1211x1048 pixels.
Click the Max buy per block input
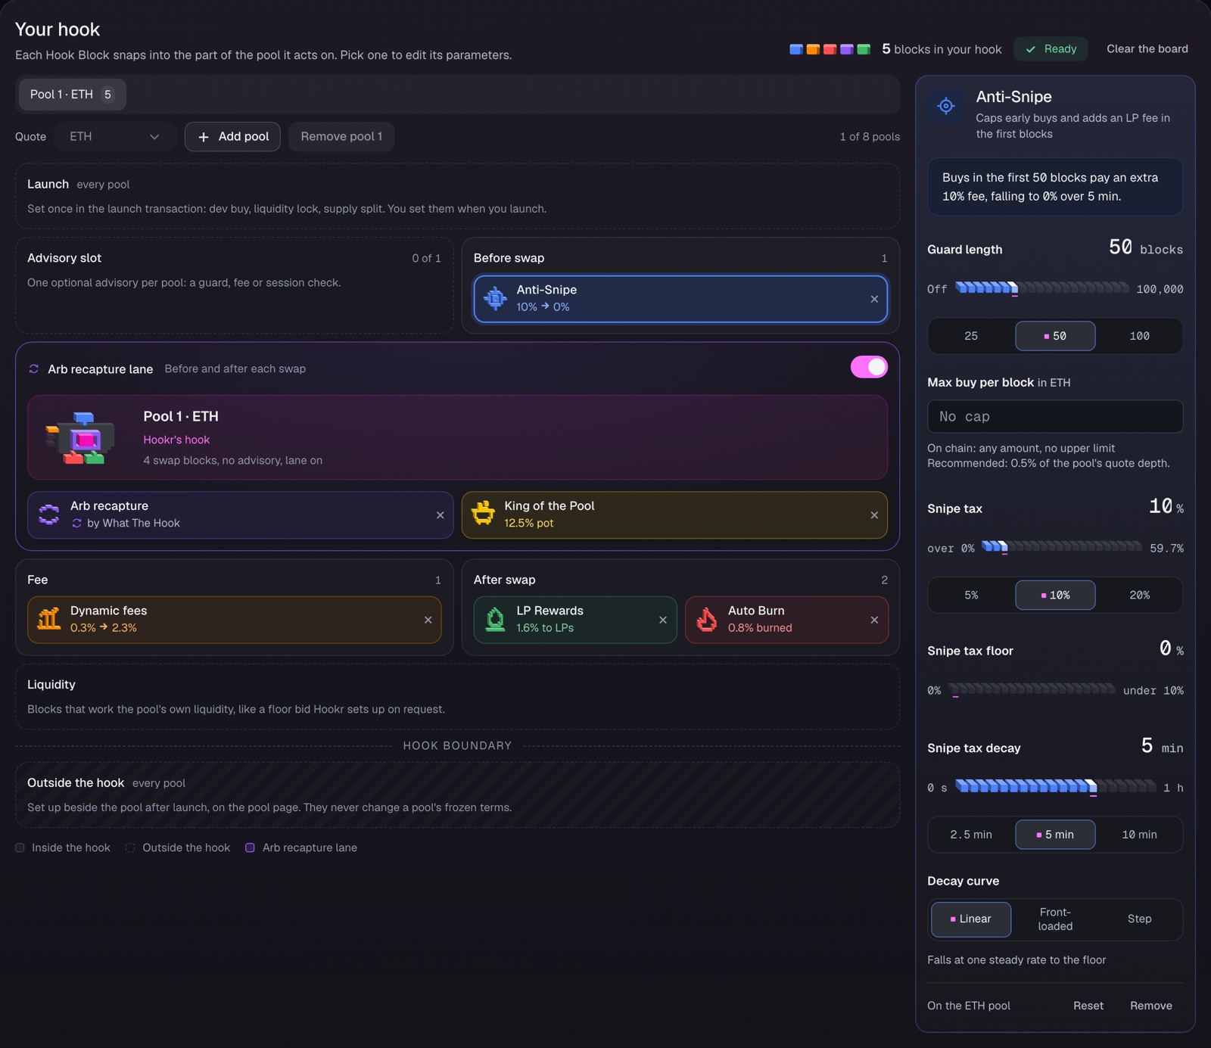pos(1055,417)
